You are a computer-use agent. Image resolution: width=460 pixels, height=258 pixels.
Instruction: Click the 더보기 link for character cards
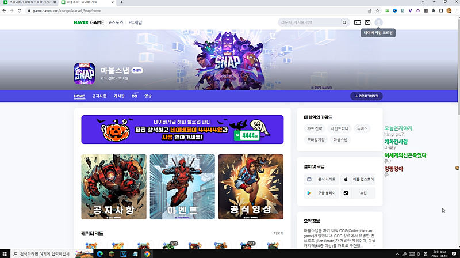click(x=278, y=233)
